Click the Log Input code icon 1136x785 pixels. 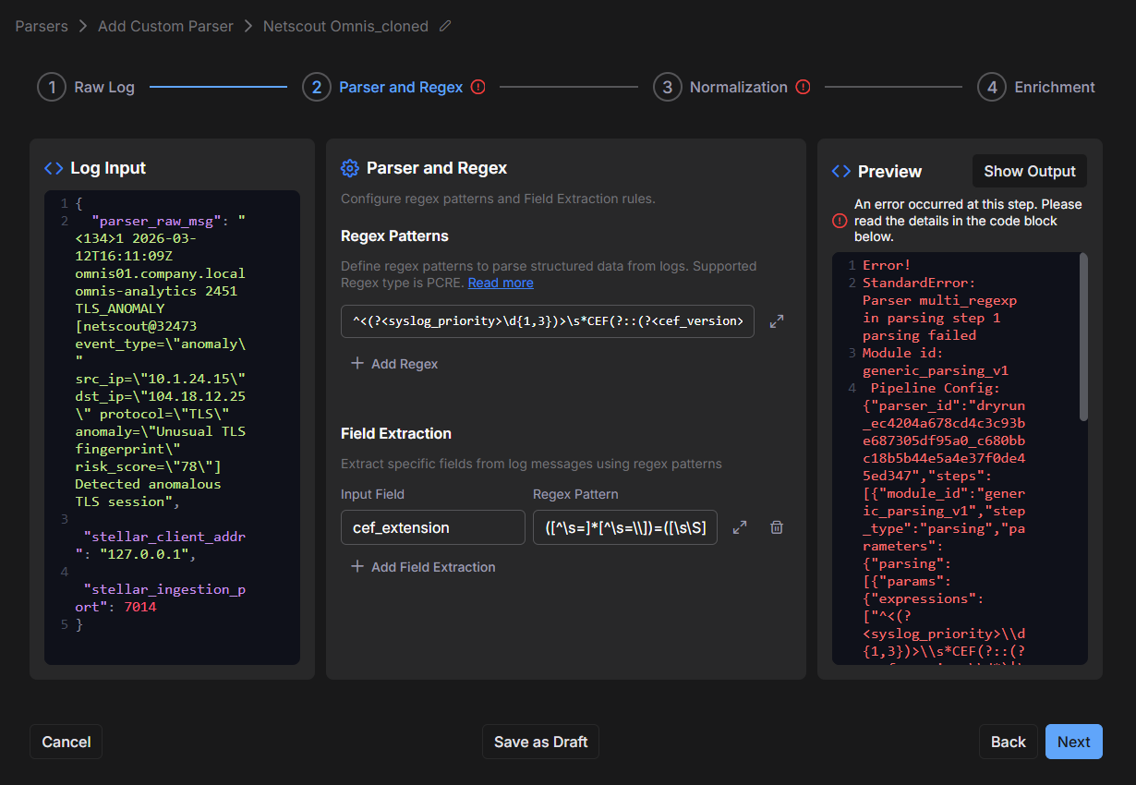tap(54, 168)
